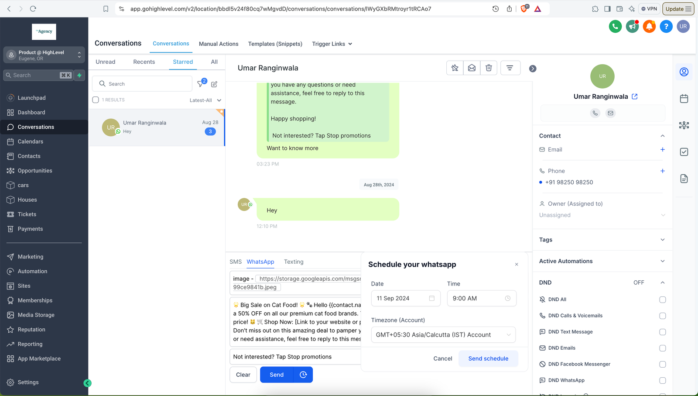698x396 pixels.
Task: Click the 11 Sep 2024 date field
Action: (405, 298)
